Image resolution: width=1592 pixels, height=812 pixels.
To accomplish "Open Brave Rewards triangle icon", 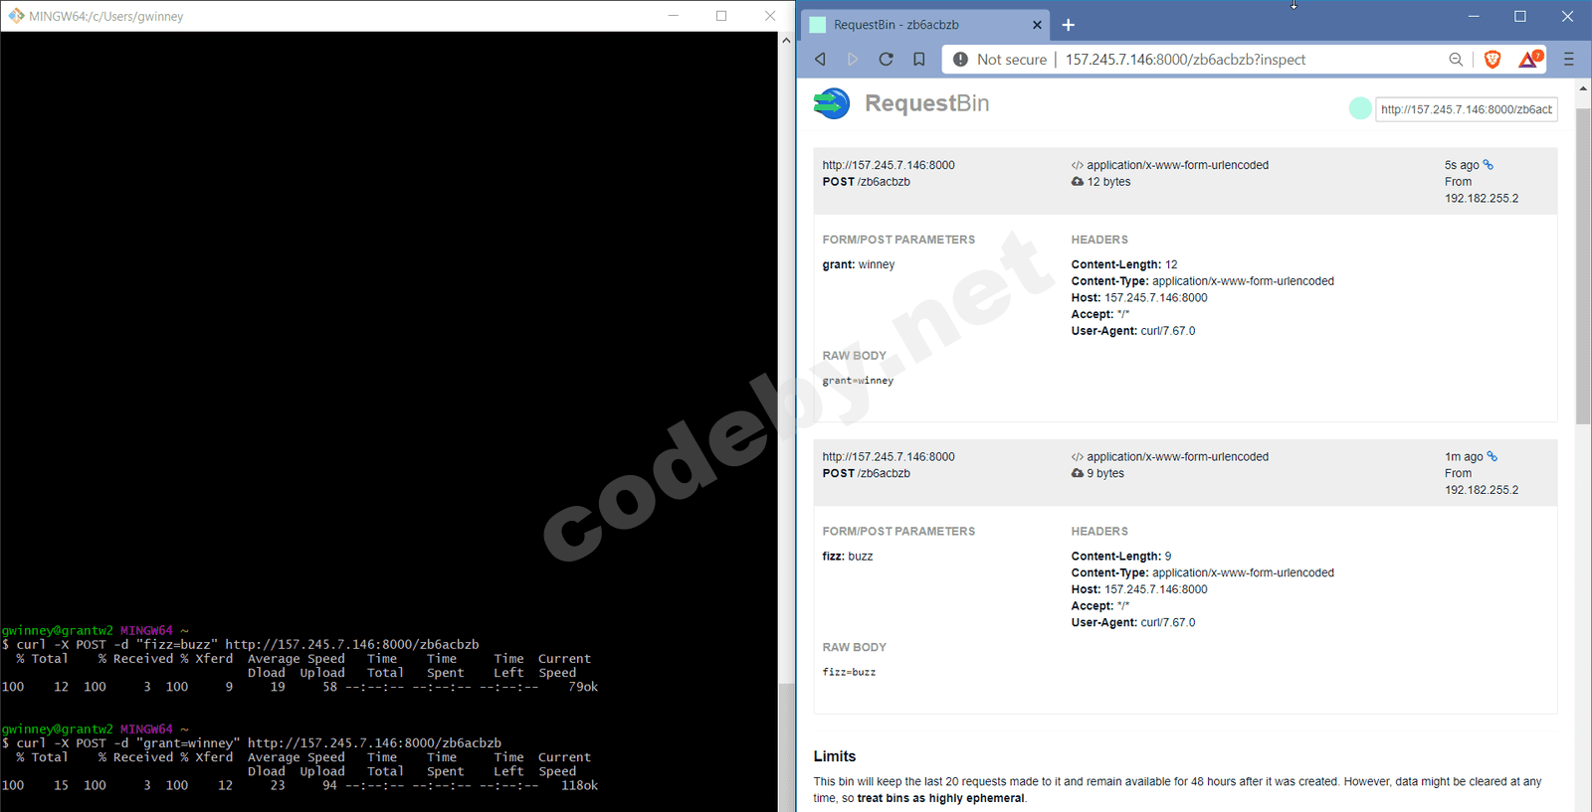I will point(1529,60).
